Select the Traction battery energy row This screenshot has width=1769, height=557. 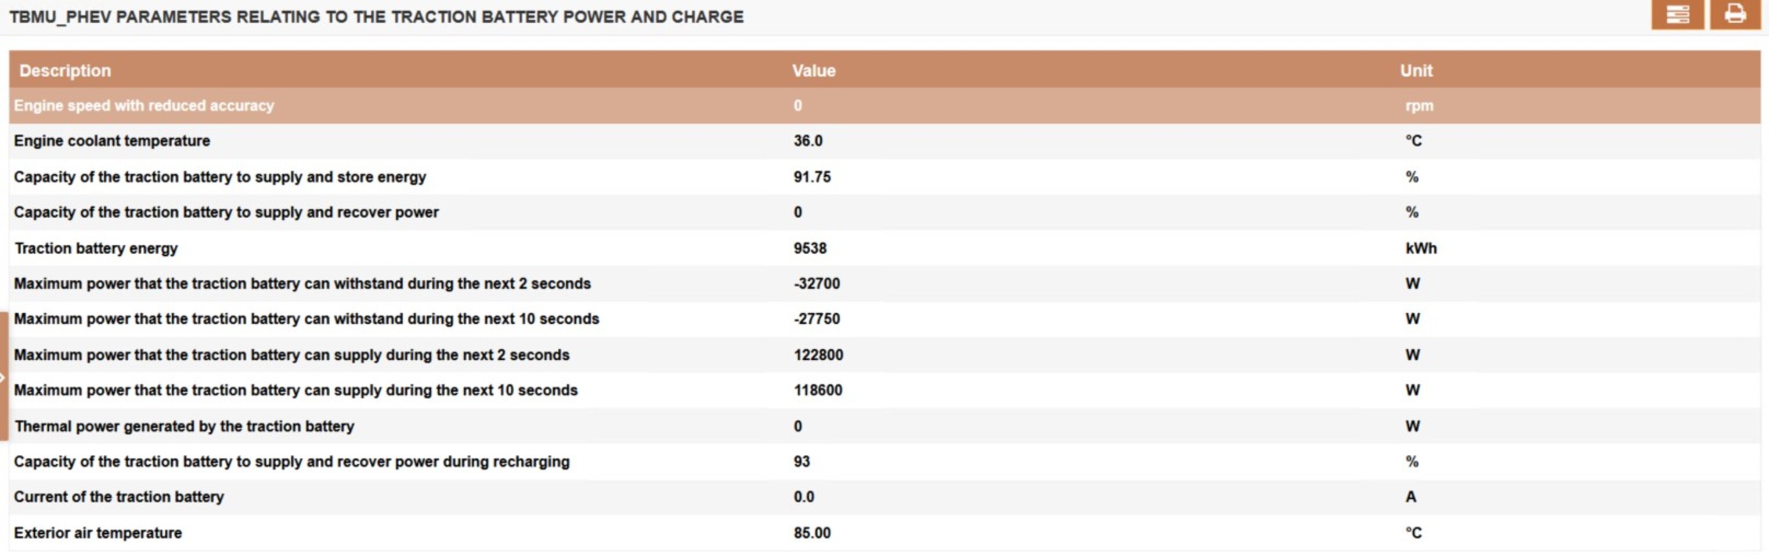click(96, 248)
